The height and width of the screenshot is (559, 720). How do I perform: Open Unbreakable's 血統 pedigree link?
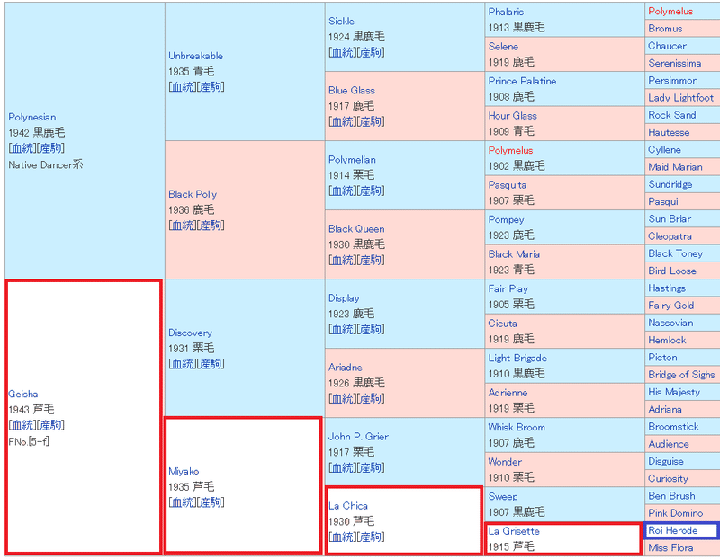pyautogui.click(x=183, y=87)
